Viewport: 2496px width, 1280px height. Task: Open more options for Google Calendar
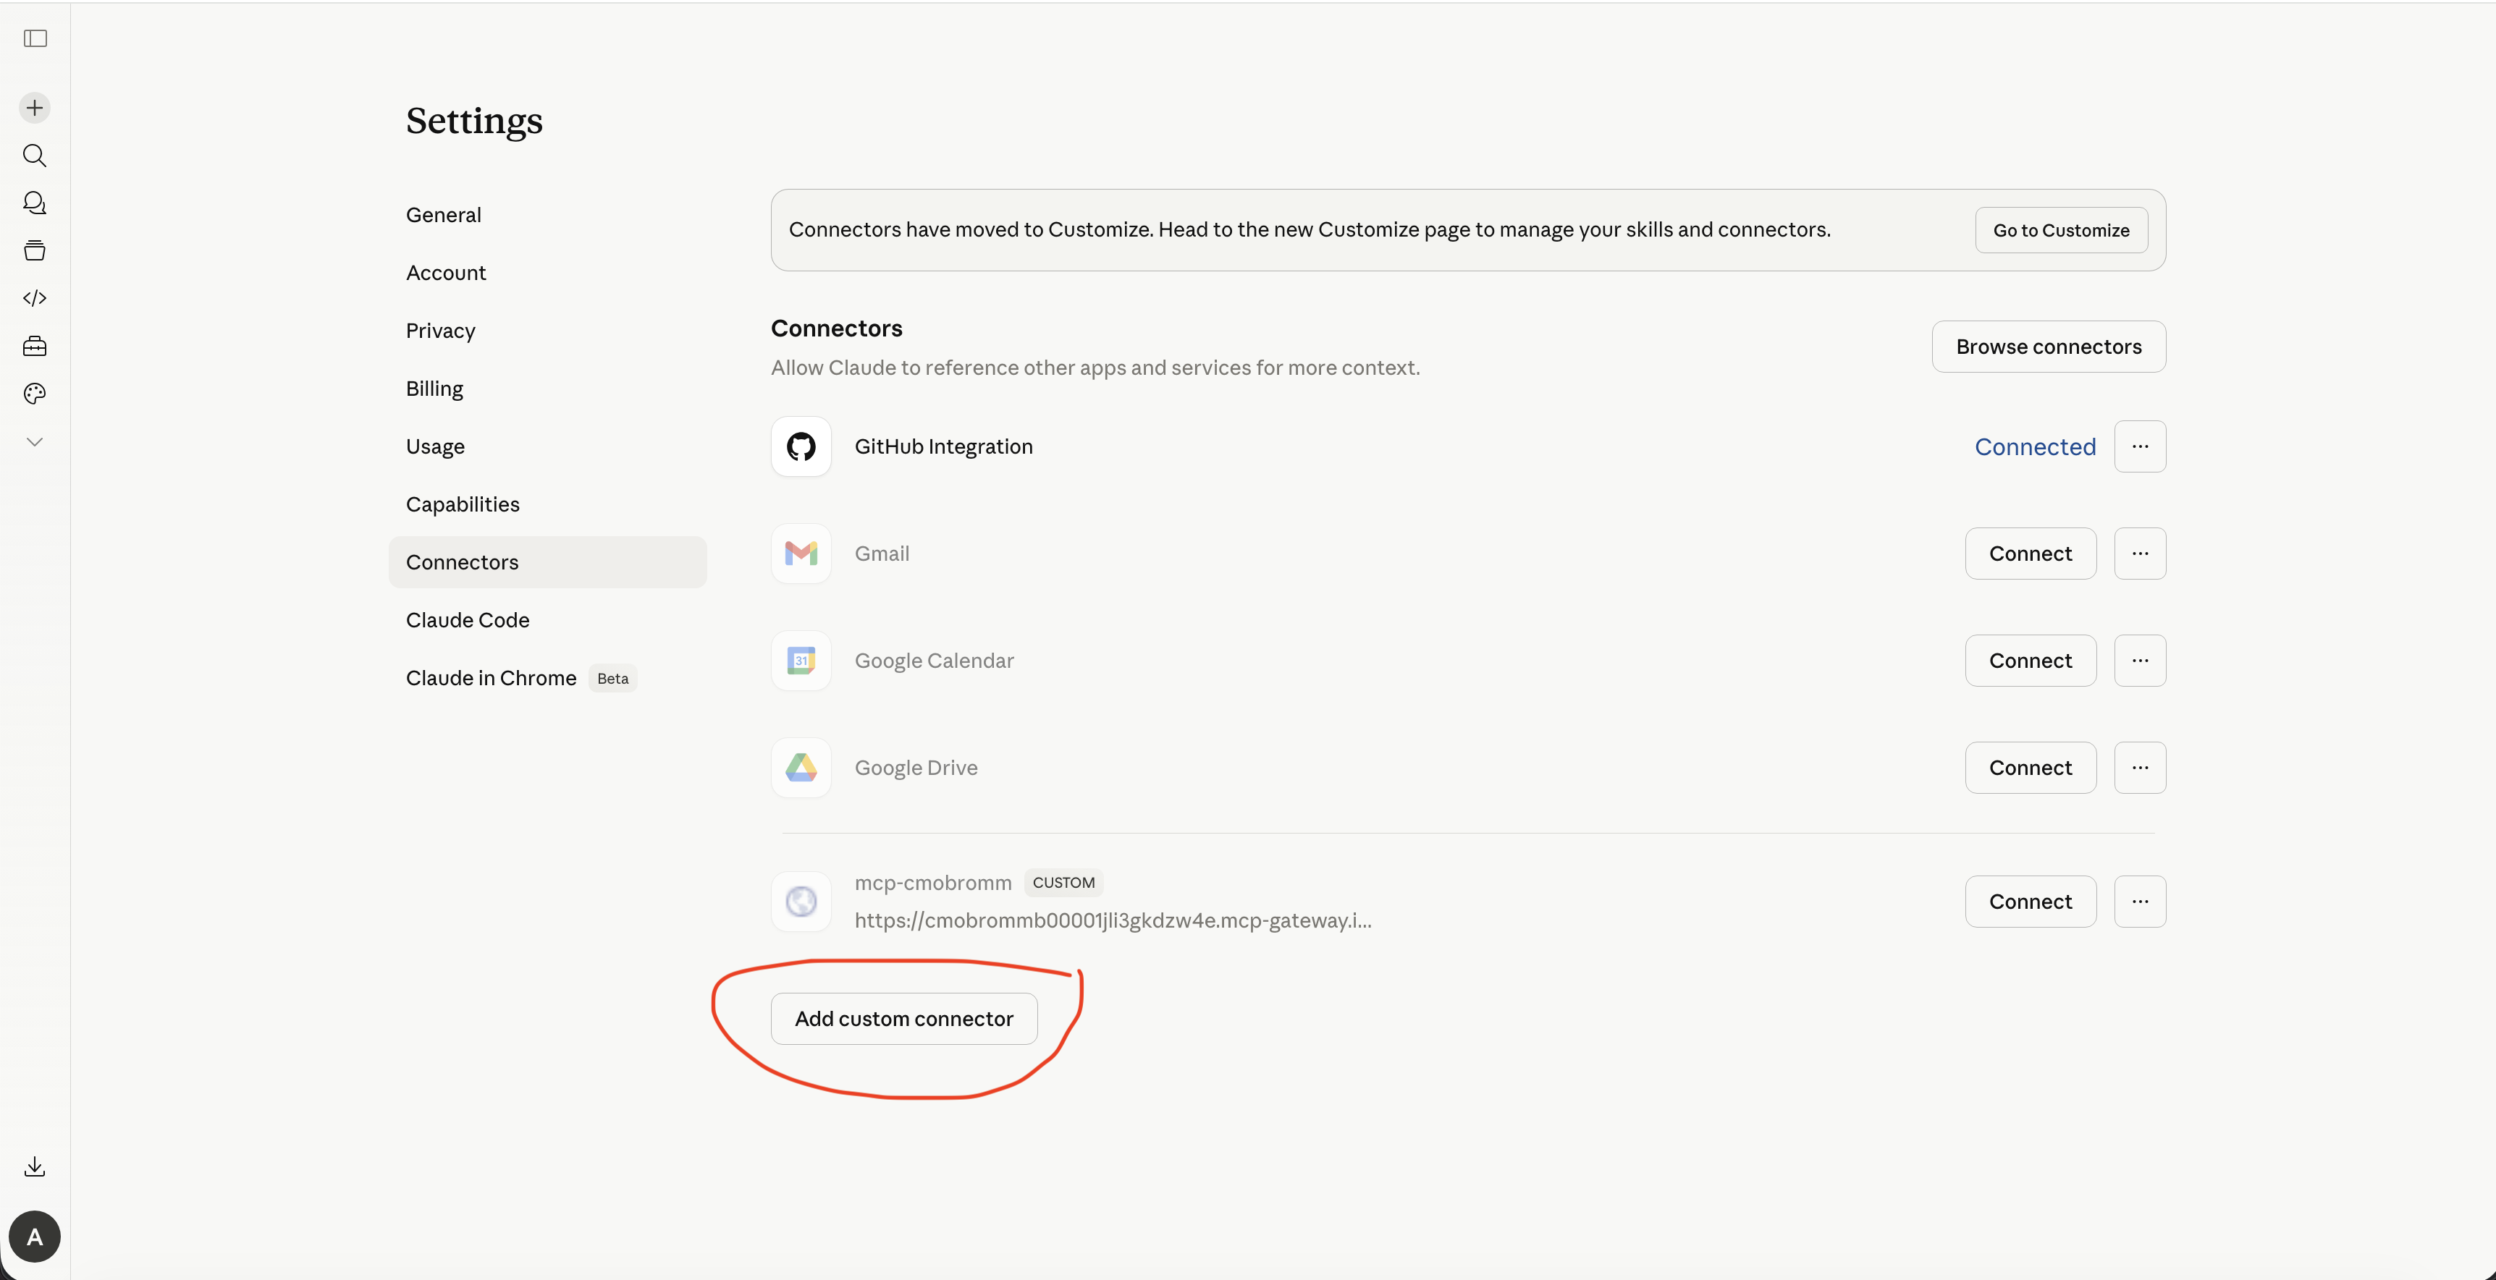click(2139, 661)
